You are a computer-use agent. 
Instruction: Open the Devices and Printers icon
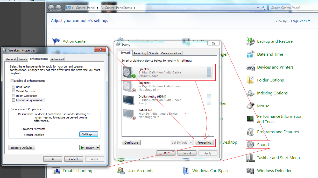(251, 67)
